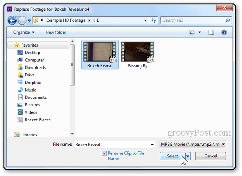
Task: Select Favorites in navigation pane
Action: click(x=29, y=45)
